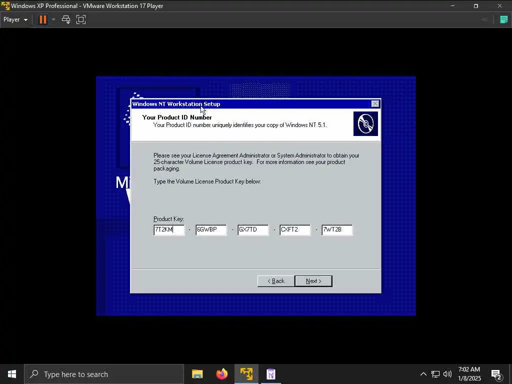This screenshot has width=512, height=384.
Task: Open the Windows Start menu
Action: tap(12, 374)
